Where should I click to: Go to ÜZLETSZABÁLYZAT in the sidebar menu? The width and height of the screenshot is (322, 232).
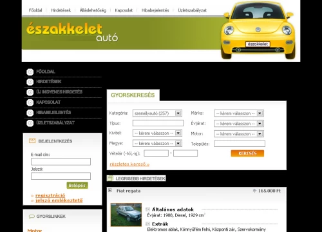pyautogui.click(x=55, y=122)
